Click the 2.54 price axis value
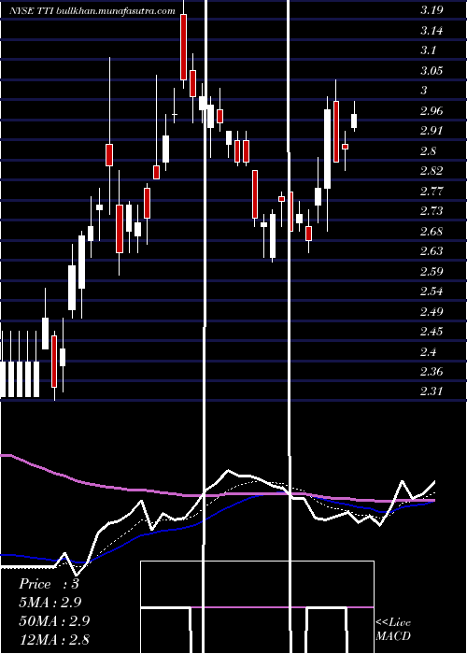Screen dimensions: 467x654 (x=432, y=291)
